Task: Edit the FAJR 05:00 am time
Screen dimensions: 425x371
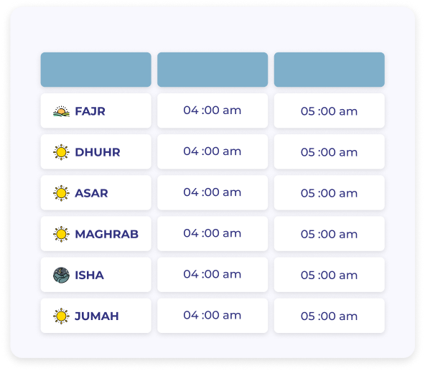Action: [330, 111]
